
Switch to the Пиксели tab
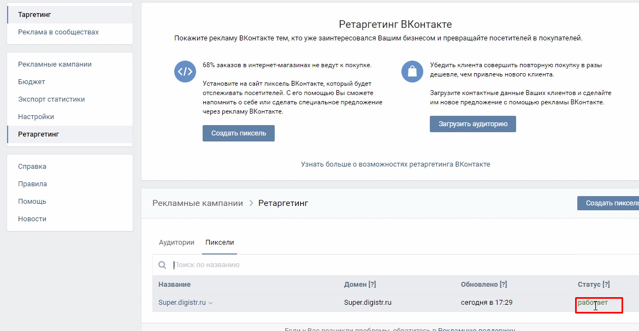(x=220, y=242)
